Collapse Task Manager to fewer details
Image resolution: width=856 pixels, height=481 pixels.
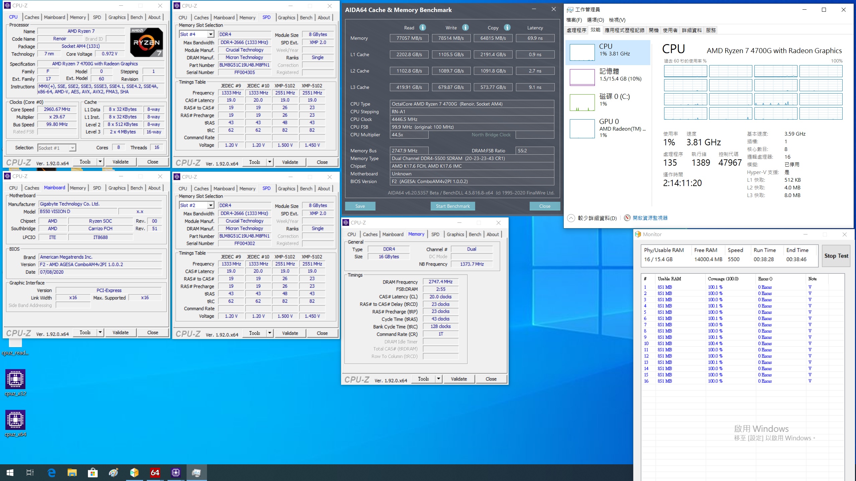[592, 218]
